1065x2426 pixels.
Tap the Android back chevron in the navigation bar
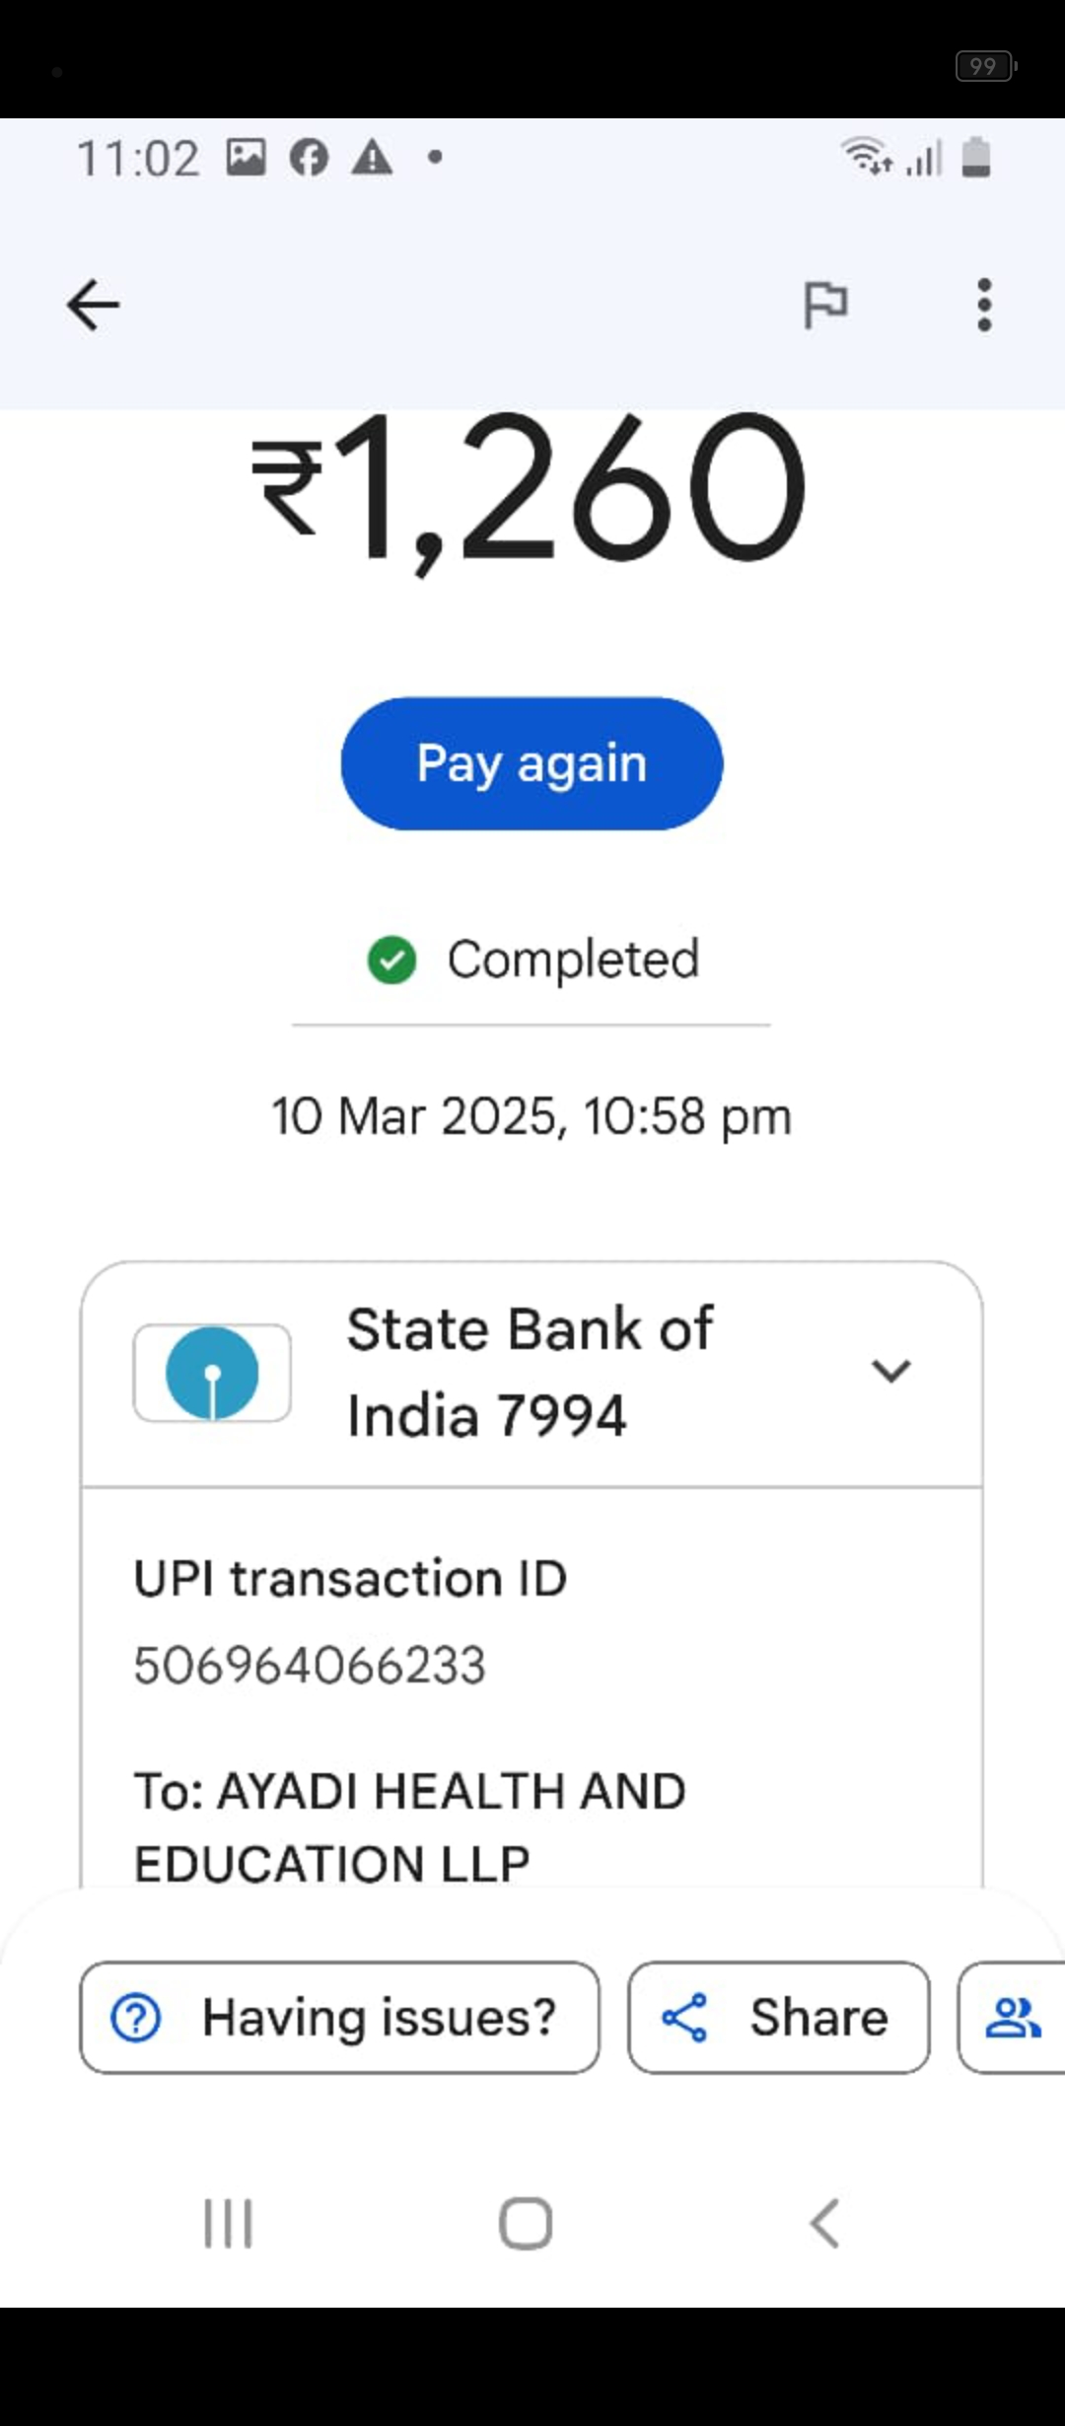[824, 2223]
